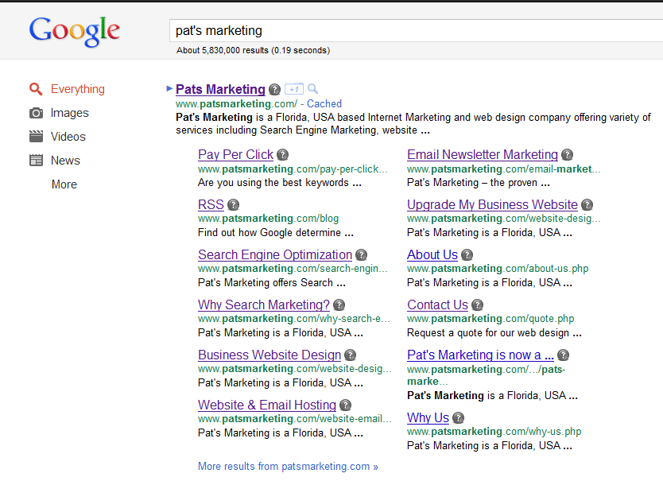
Task: Expand the More search options in sidebar
Action: [64, 184]
